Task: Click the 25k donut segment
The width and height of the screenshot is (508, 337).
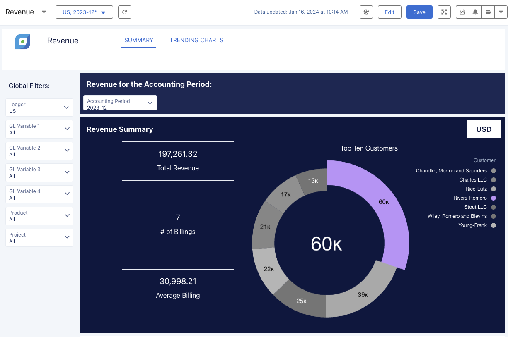Action: point(302,301)
